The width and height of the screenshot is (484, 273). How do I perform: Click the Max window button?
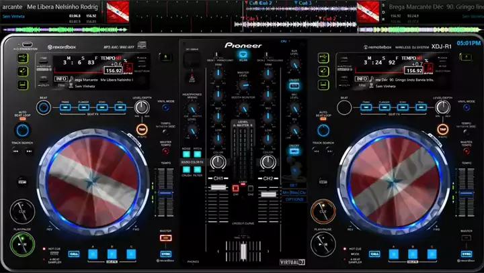pos(294,193)
